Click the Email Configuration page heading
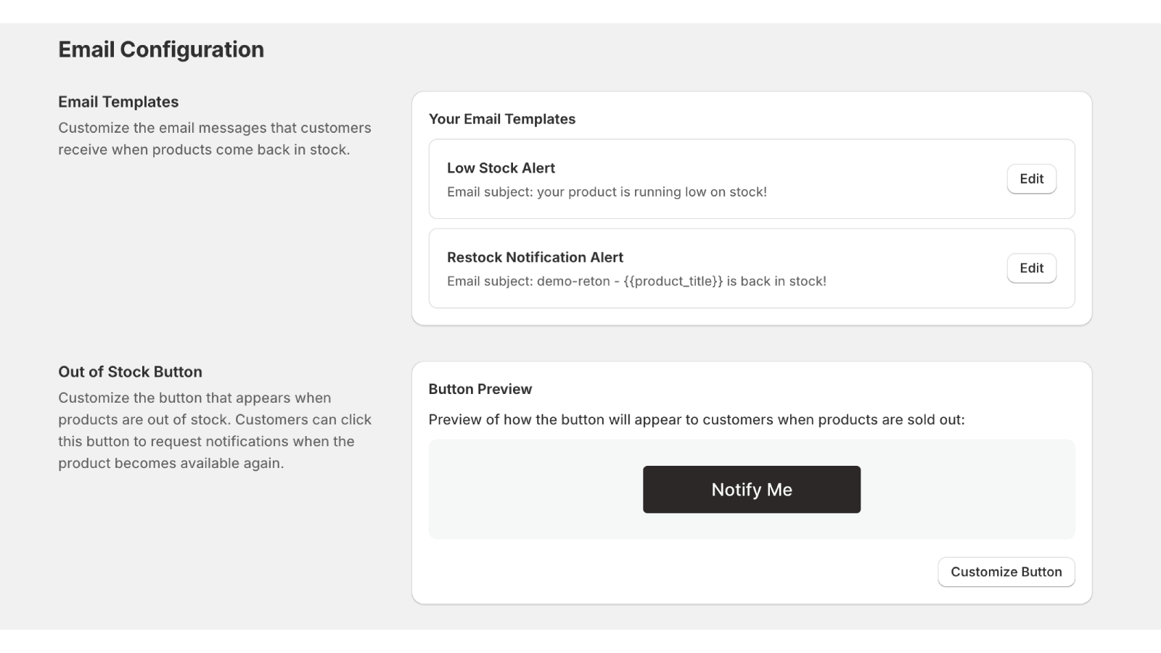The width and height of the screenshot is (1161, 653). [x=161, y=49]
